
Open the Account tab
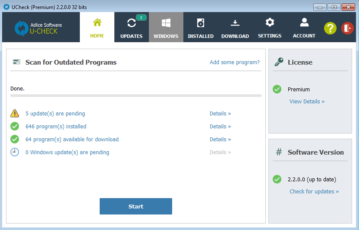(x=304, y=28)
